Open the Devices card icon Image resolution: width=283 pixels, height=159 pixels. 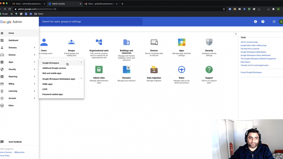[x=154, y=42]
